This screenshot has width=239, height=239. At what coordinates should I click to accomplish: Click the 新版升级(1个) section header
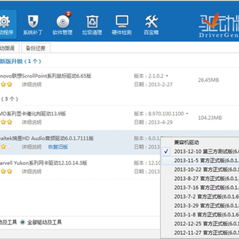pos(21,61)
